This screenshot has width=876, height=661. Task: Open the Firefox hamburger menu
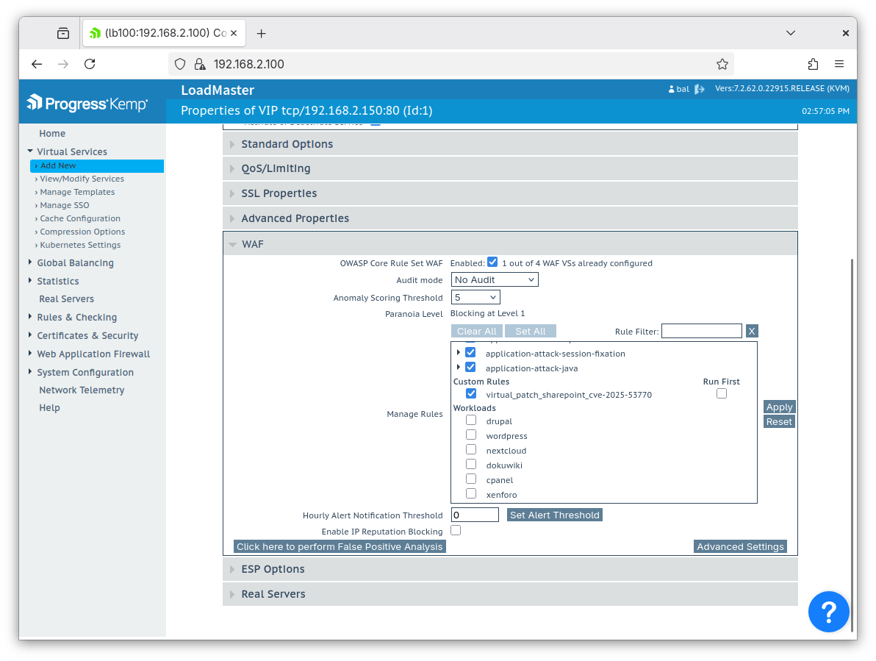point(839,64)
